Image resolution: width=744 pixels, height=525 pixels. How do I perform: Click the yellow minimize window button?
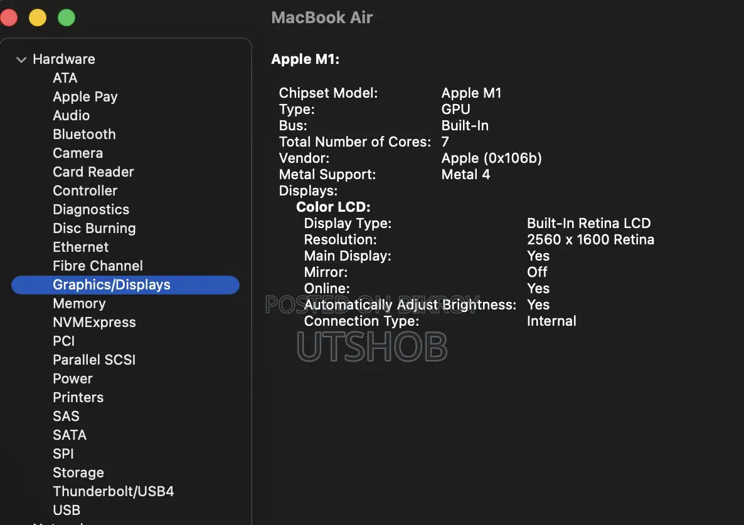coord(38,18)
